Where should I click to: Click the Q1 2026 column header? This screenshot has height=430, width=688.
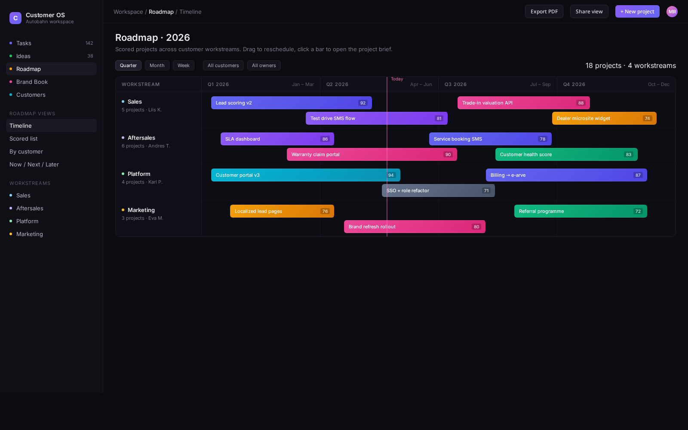click(x=261, y=84)
